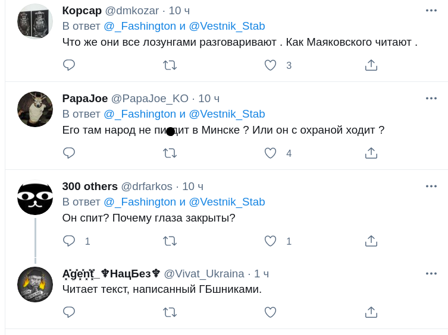The image size is (448, 335).
Task: Share Корсар's tweet
Action: 371,65
